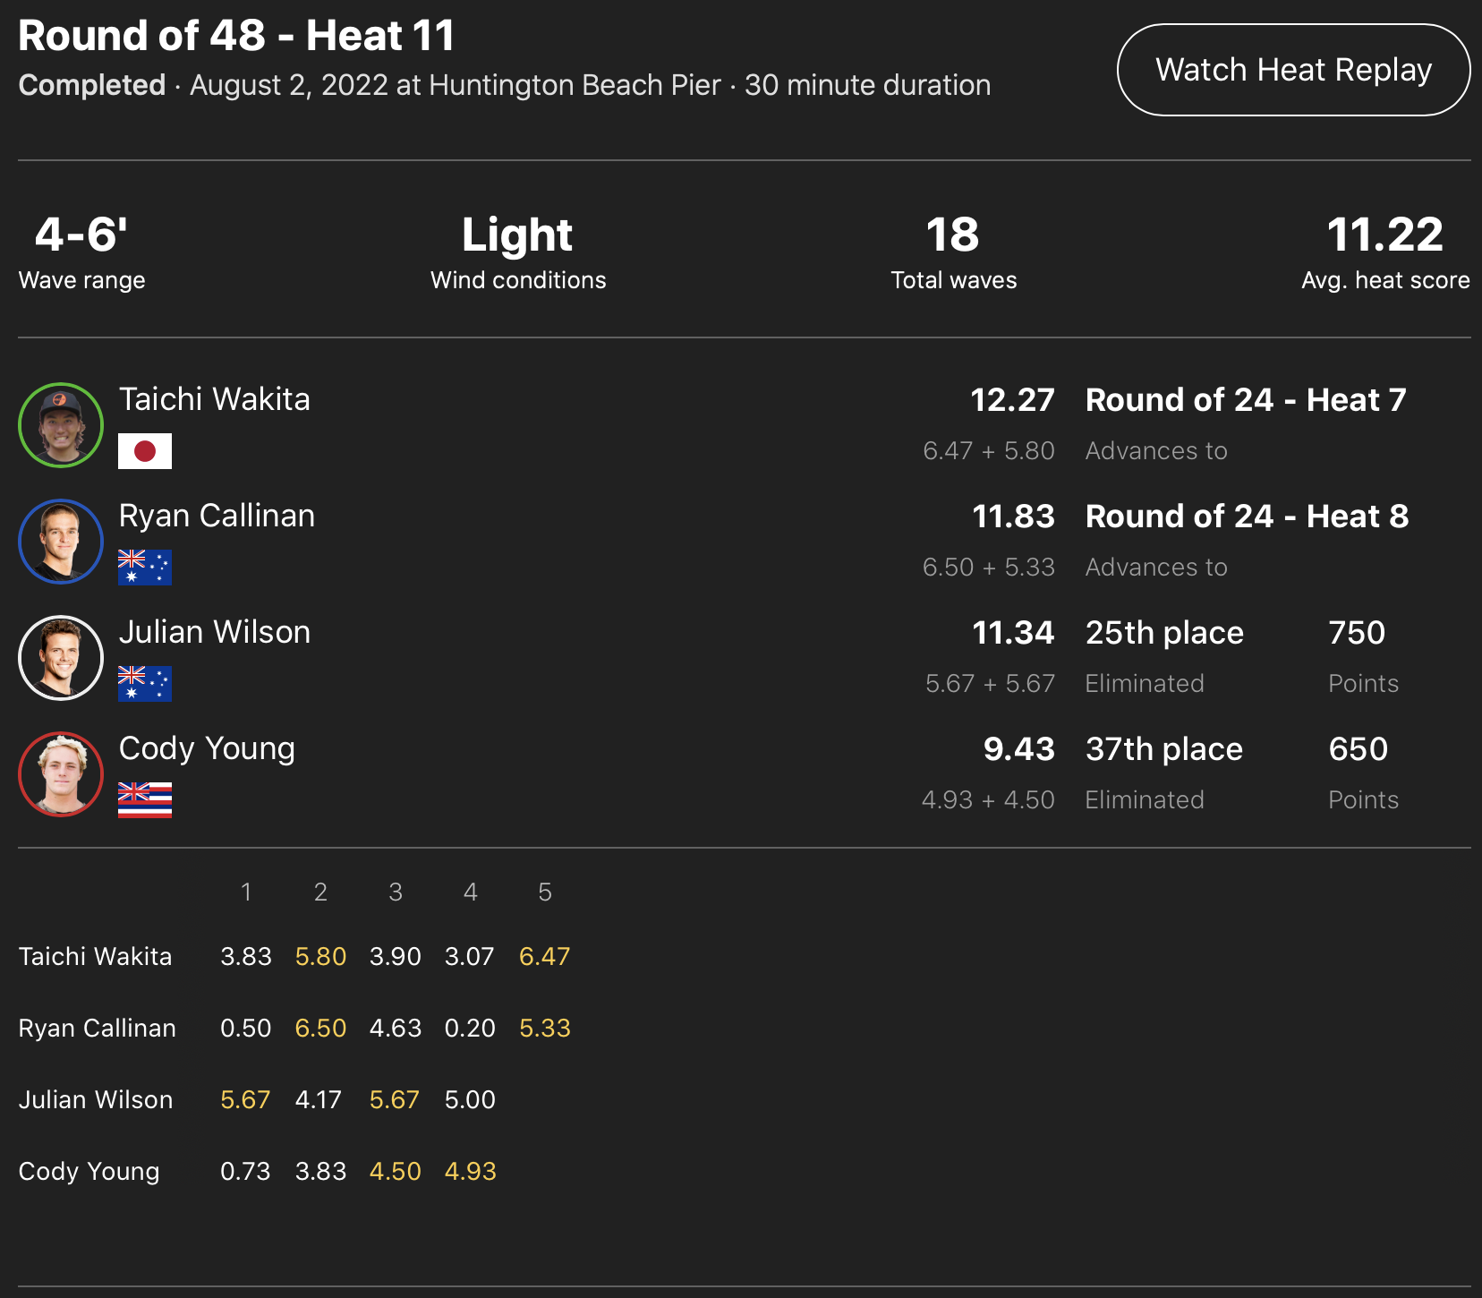
Task: Click Cody Young's name in results
Action: pyautogui.click(x=207, y=748)
